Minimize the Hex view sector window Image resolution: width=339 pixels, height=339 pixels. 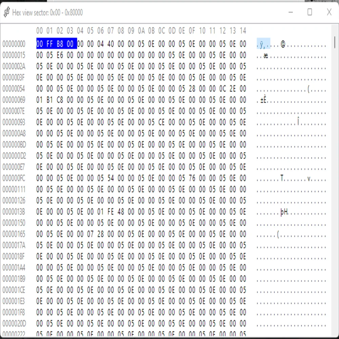coord(291,12)
